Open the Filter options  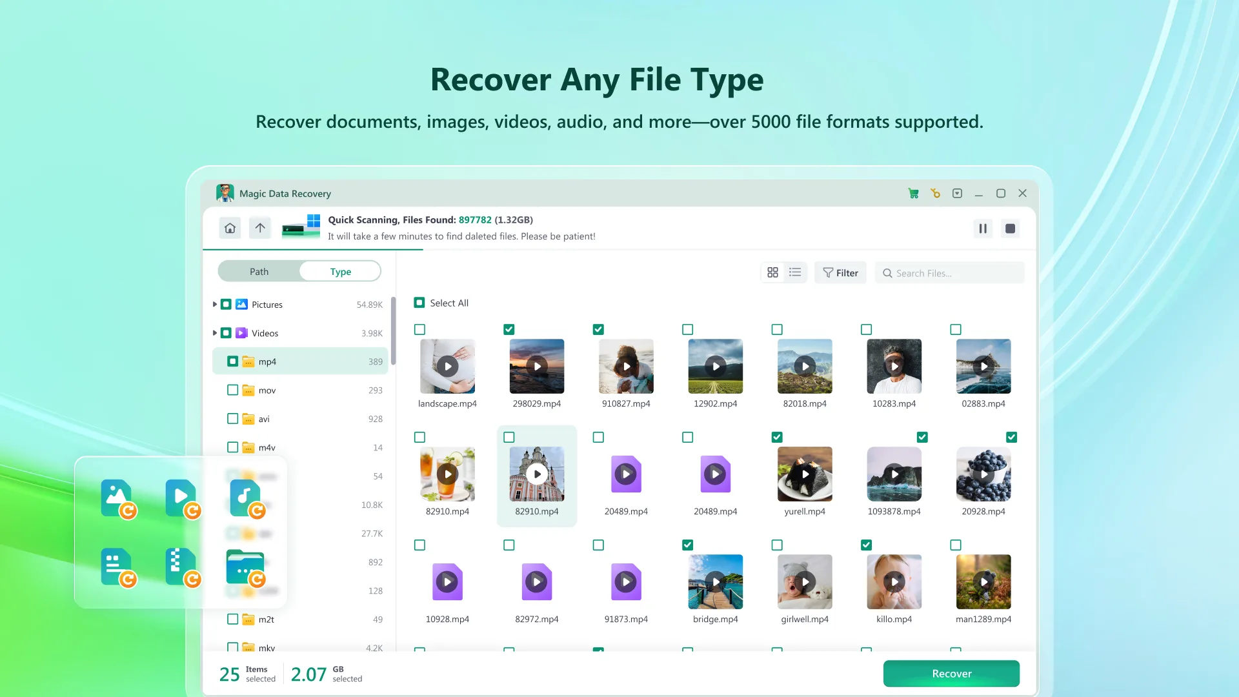[x=840, y=273]
